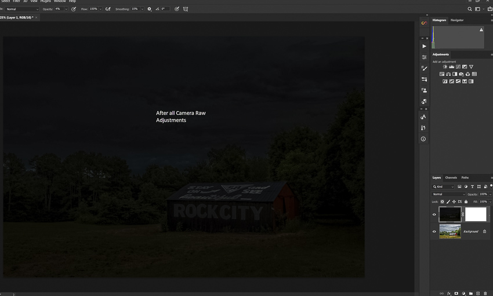The width and height of the screenshot is (493, 296).
Task: Open the Navigator tab
Action: click(x=457, y=20)
